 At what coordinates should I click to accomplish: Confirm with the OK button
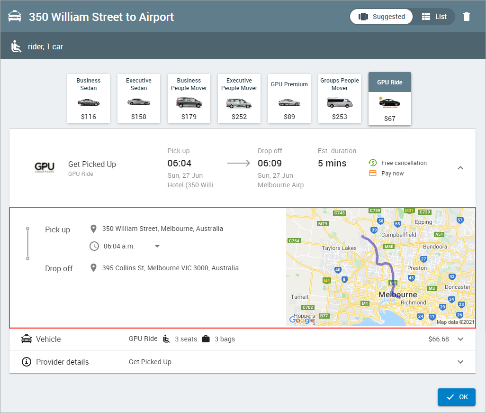pyautogui.click(x=457, y=397)
